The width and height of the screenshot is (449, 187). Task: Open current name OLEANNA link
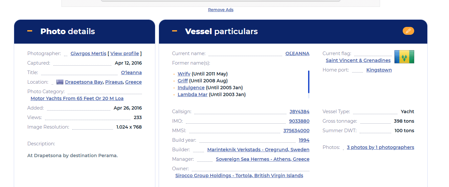pos(297,53)
